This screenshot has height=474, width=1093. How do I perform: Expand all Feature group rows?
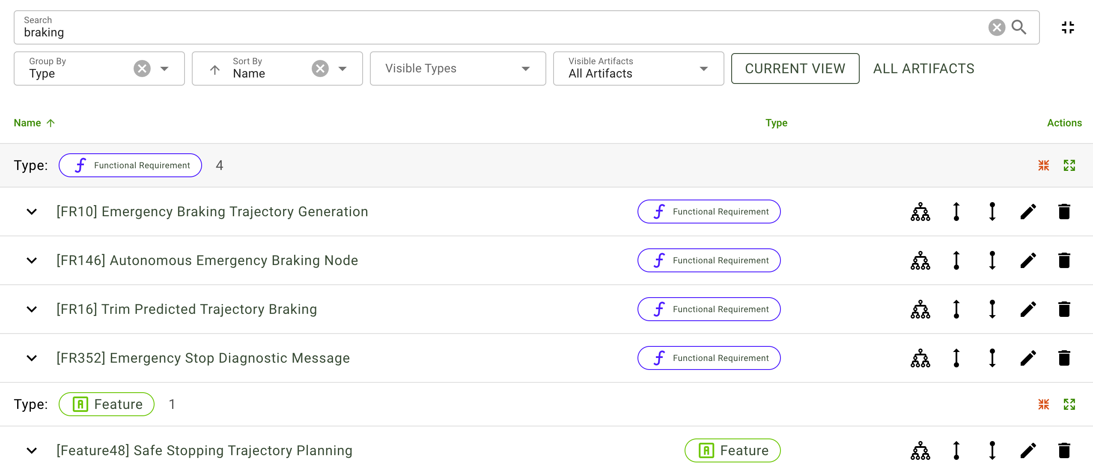[x=1069, y=404]
